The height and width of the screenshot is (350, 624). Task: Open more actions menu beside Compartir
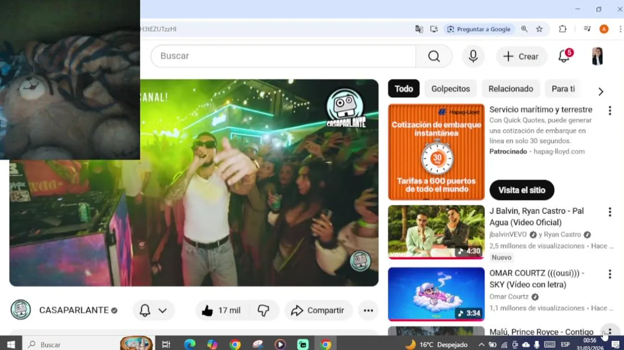pos(368,311)
